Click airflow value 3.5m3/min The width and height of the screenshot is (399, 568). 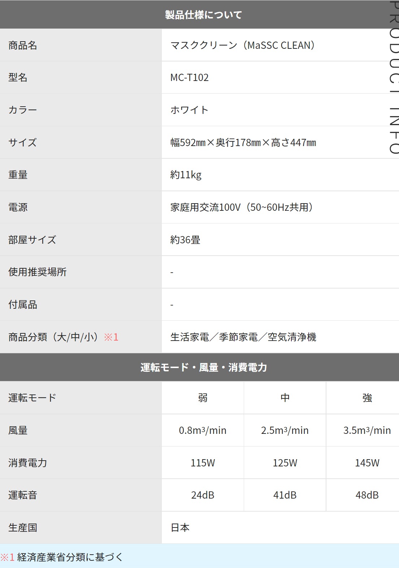tap(367, 431)
